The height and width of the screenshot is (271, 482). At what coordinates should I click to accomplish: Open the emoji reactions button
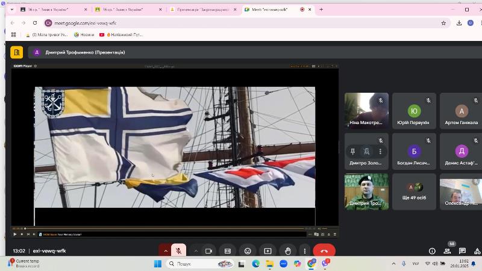point(248,251)
